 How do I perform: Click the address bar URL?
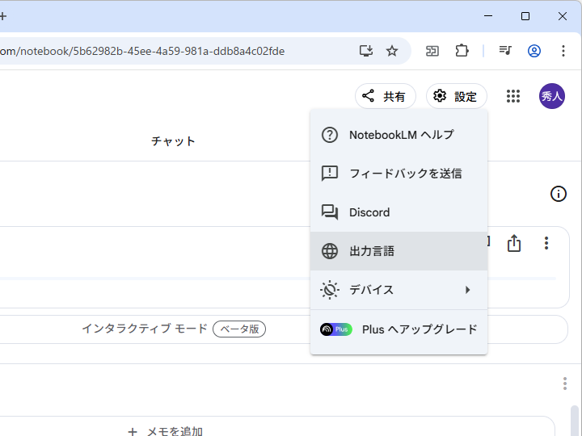point(142,51)
